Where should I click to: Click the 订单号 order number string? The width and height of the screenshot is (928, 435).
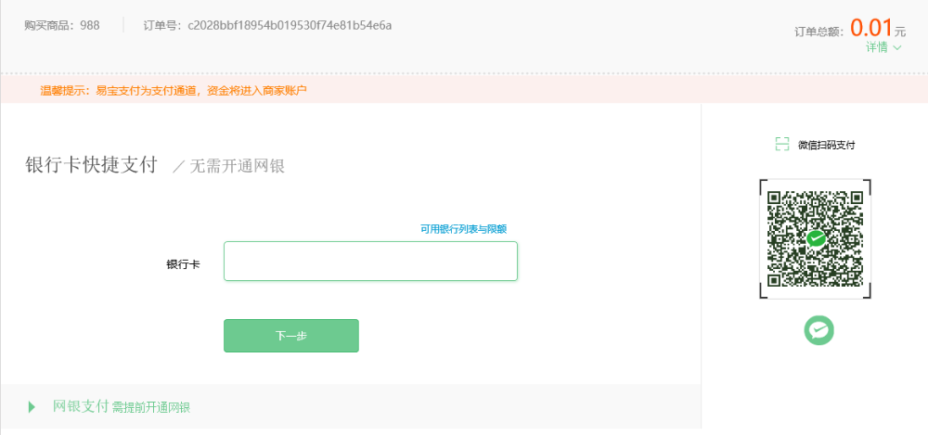point(290,25)
